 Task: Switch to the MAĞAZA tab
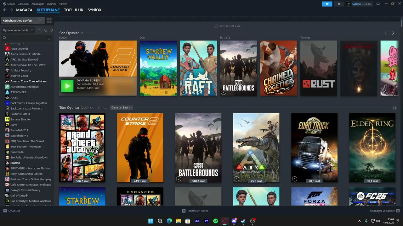(x=24, y=10)
